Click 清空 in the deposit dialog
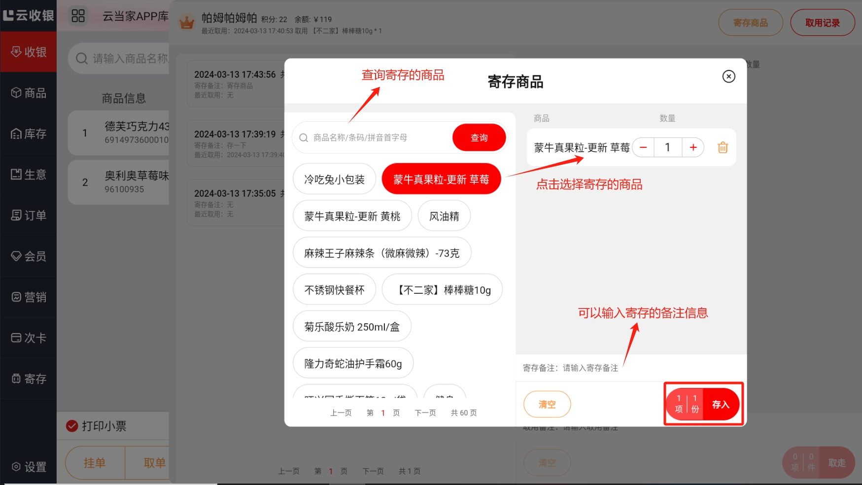The width and height of the screenshot is (862, 485). [547, 404]
